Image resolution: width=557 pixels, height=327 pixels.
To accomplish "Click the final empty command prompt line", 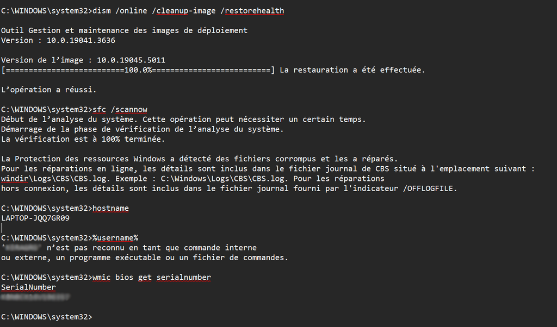I will pyautogui.click(x=47, y=317).
